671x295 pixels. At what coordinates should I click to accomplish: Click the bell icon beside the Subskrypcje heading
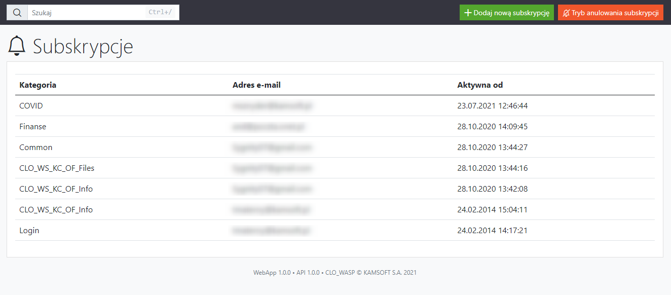[x=17, y=46]
